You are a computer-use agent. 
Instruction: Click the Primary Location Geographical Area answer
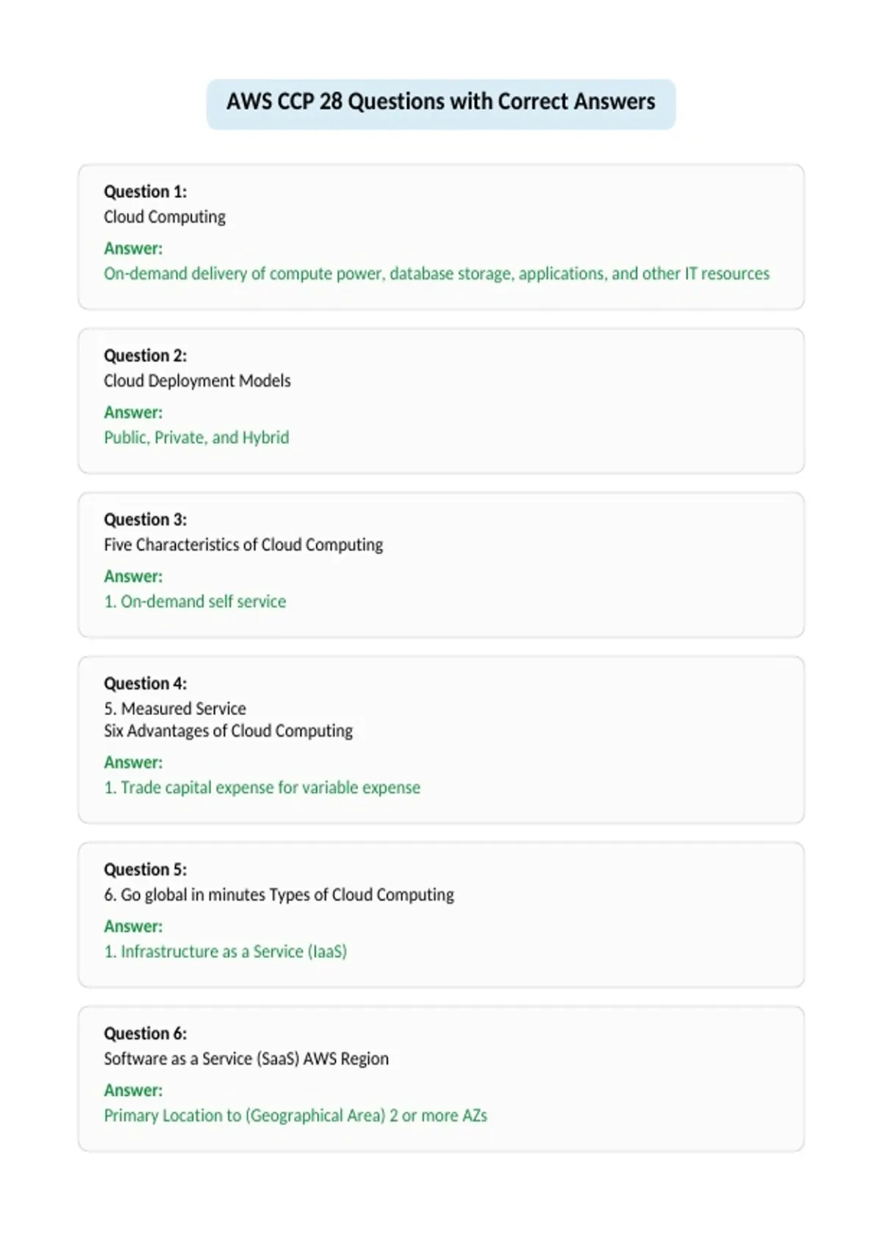295,1115
